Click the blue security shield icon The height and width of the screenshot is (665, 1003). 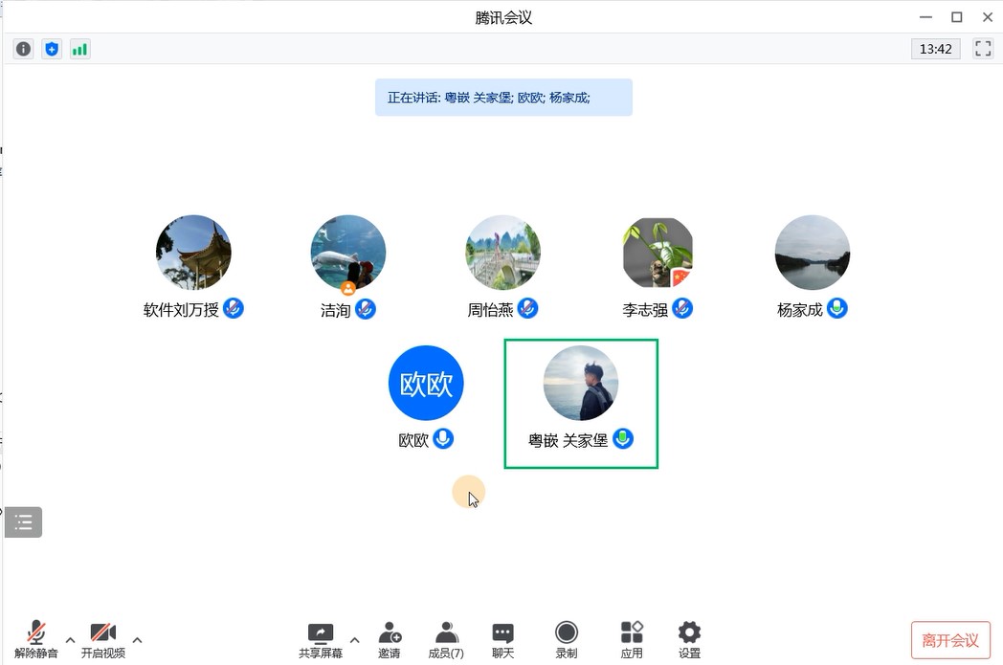point(52,49)
